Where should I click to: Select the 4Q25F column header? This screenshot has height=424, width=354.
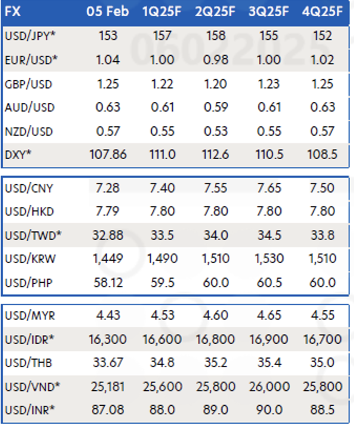(322, 12)
